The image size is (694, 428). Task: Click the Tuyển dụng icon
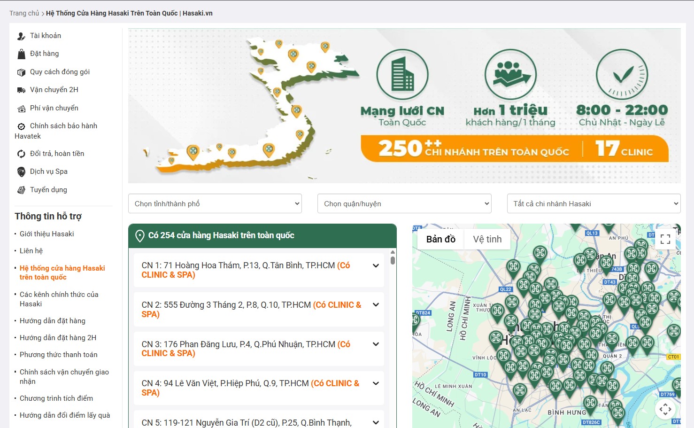click(x=21, y=190)
